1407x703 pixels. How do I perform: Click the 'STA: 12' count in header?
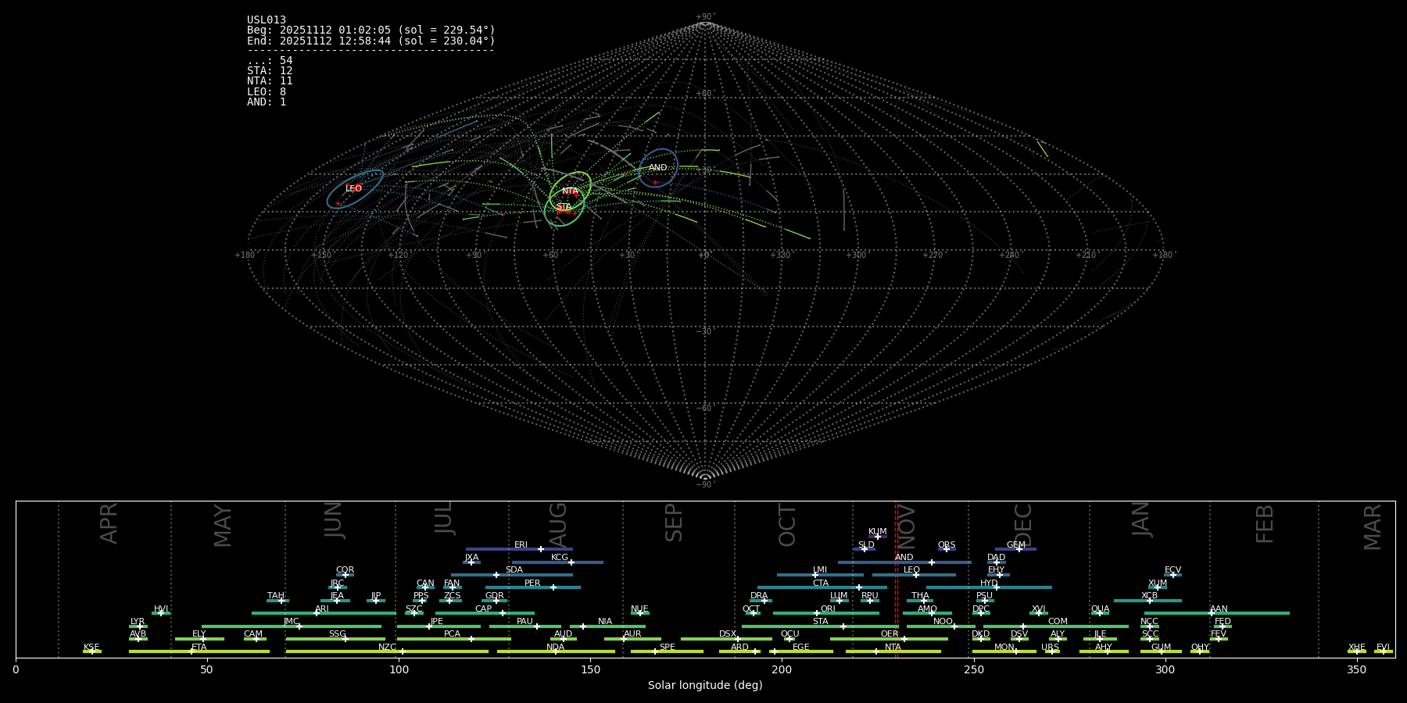(270, 71)
